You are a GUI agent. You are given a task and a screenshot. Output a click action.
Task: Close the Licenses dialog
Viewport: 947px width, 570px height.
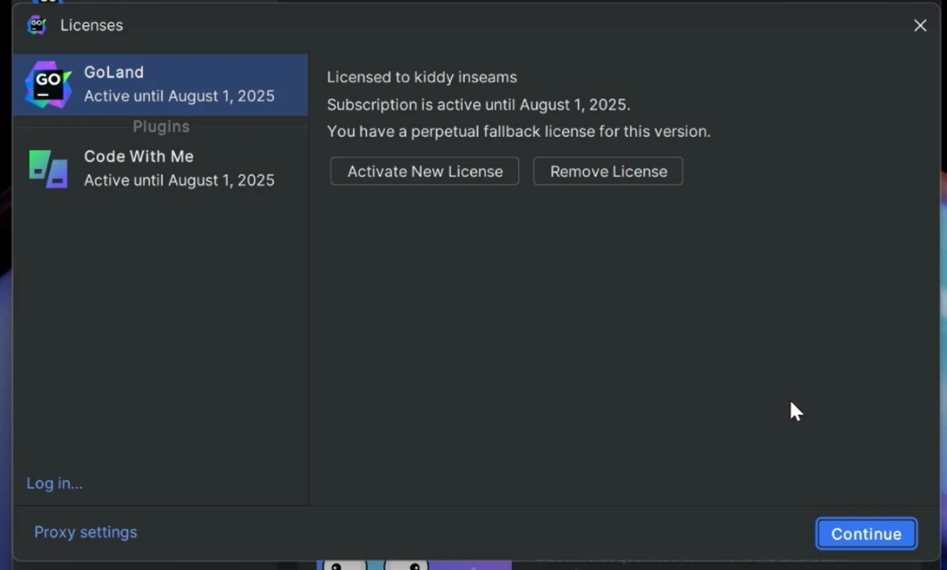pos(920,25)
